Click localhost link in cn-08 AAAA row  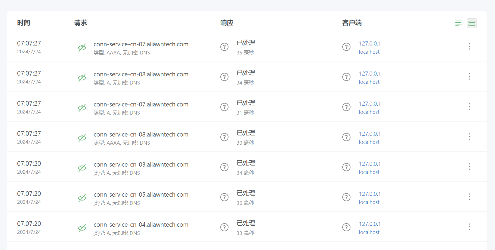369,142
